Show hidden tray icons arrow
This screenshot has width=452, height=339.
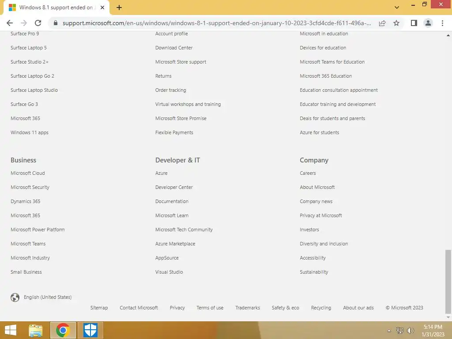tap(389, 331)
